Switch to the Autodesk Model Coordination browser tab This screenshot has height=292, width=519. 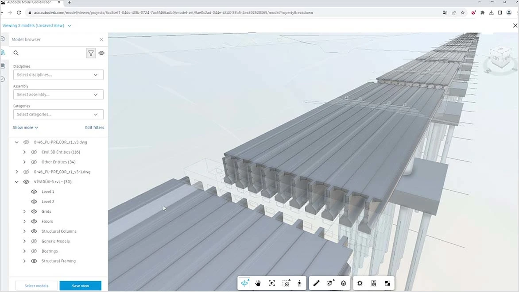(29, 3)
